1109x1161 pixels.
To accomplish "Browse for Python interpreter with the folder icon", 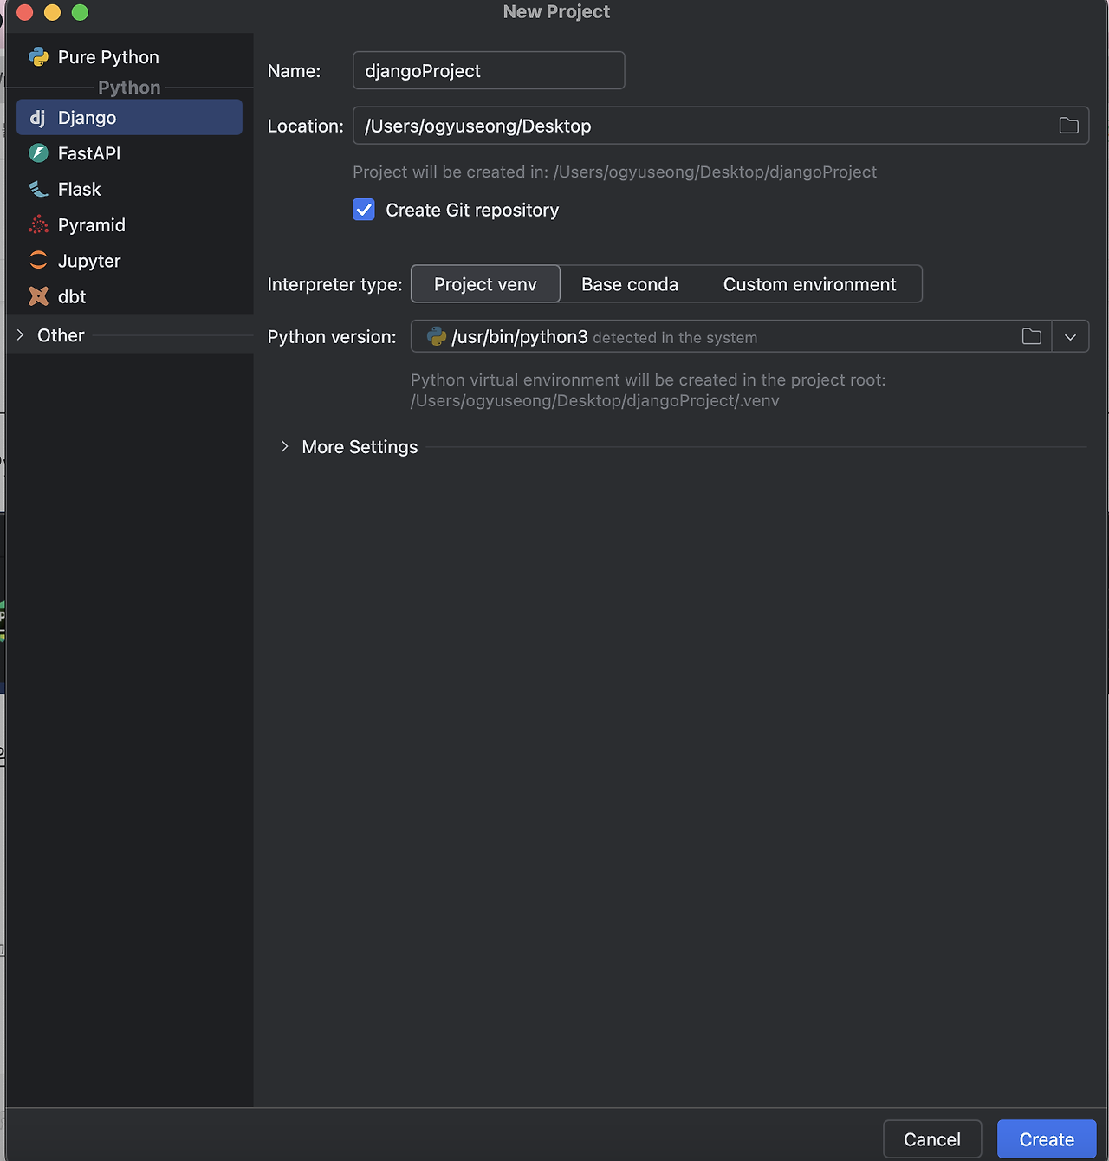I will coord(1032,336).
